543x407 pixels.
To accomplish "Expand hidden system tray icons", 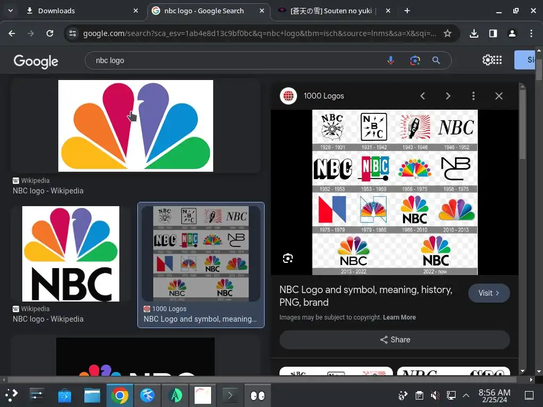I will 466,395.
